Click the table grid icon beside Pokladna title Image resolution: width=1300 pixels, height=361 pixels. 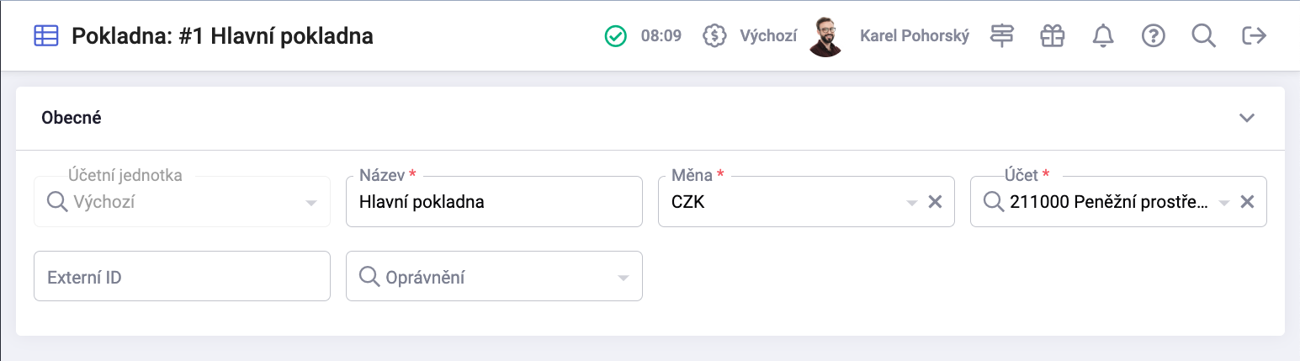click(45, 36)
